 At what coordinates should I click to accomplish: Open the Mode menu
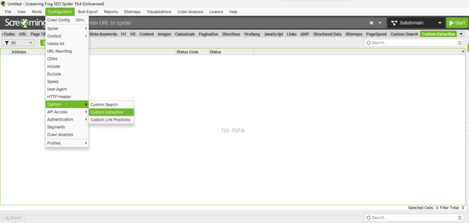[x=37, y=12]
